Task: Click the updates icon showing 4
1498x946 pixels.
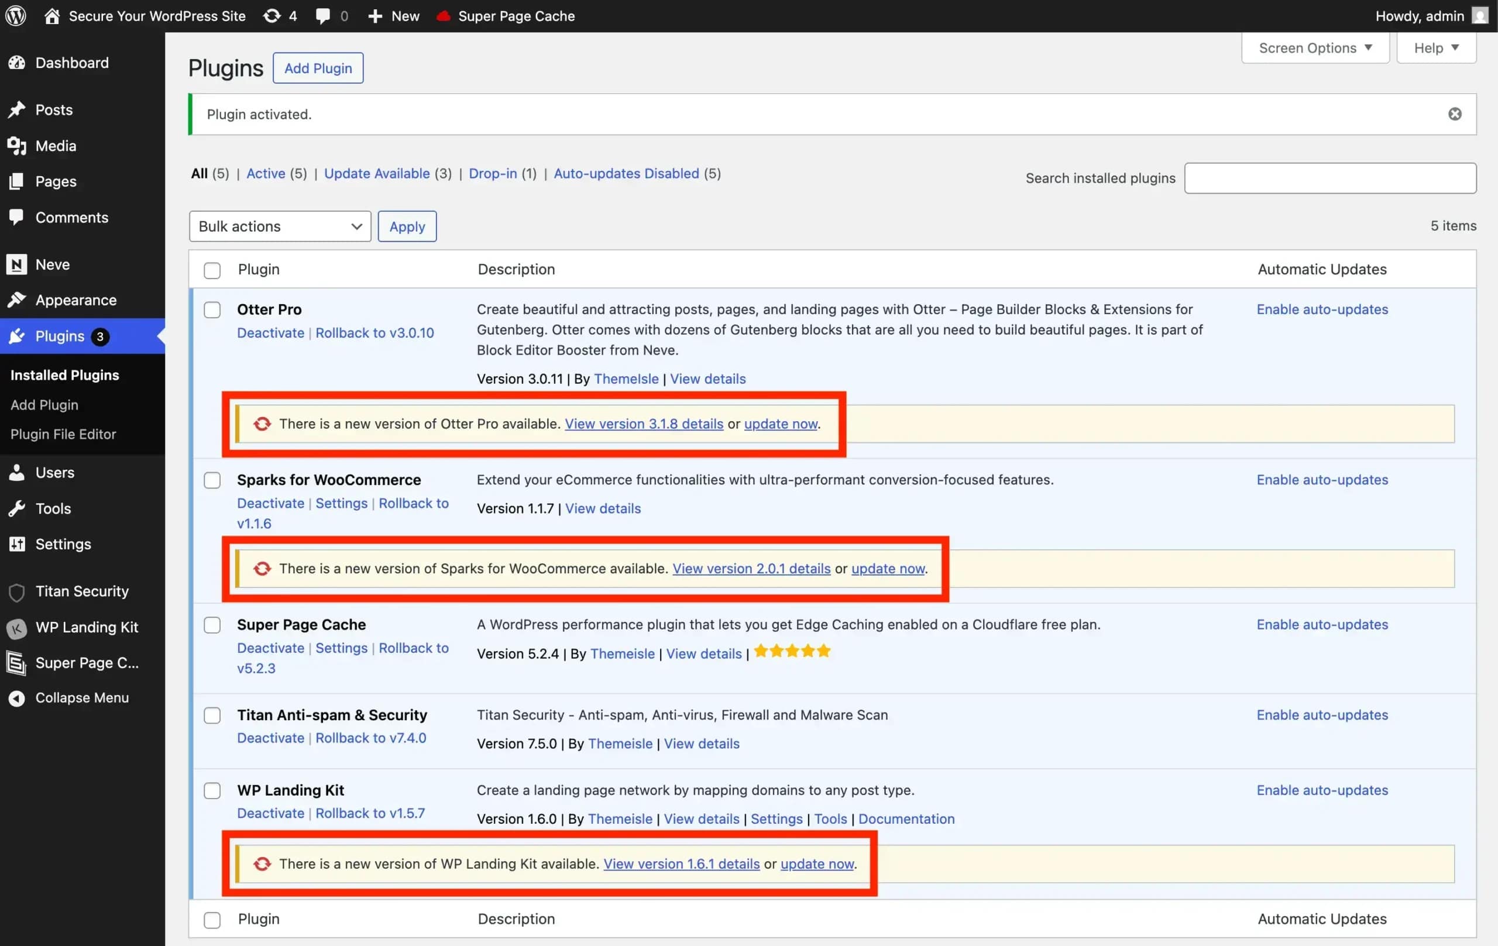Action: [x=272, y=16]
